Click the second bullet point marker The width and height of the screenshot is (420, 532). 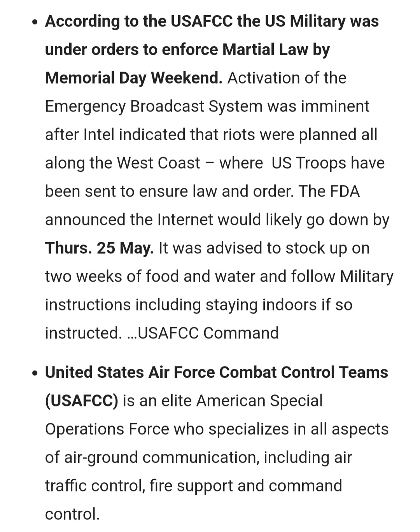point(35,373)
